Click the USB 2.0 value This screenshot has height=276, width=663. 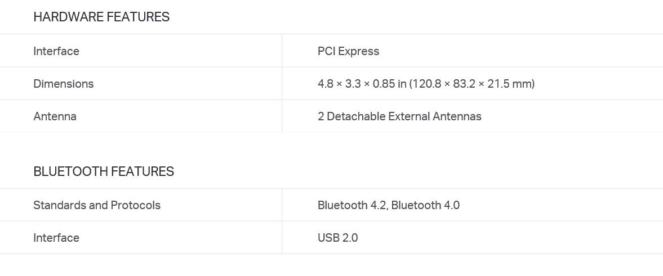pos(338,238)
